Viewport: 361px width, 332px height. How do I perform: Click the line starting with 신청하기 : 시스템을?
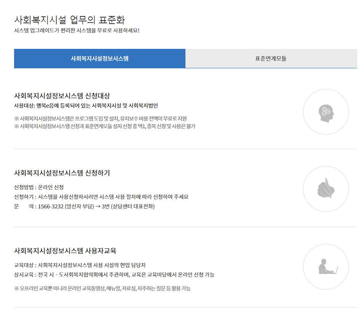[x=101, y=197]
